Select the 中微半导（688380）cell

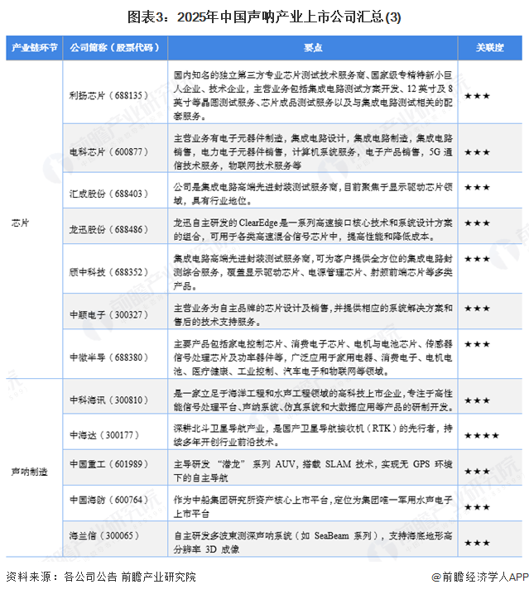(x=108, y=357)
